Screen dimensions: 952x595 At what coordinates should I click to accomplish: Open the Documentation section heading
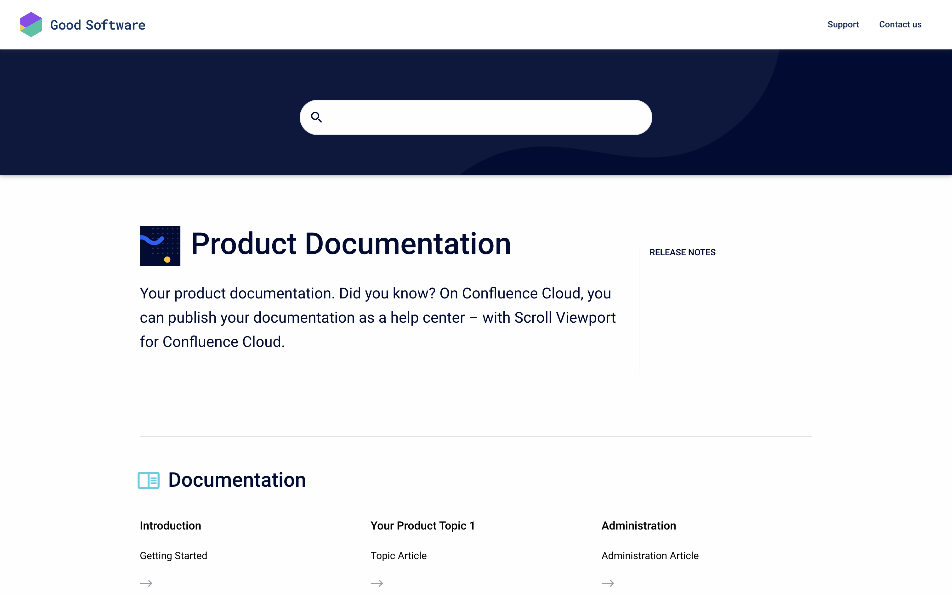(x=237, y=480)
